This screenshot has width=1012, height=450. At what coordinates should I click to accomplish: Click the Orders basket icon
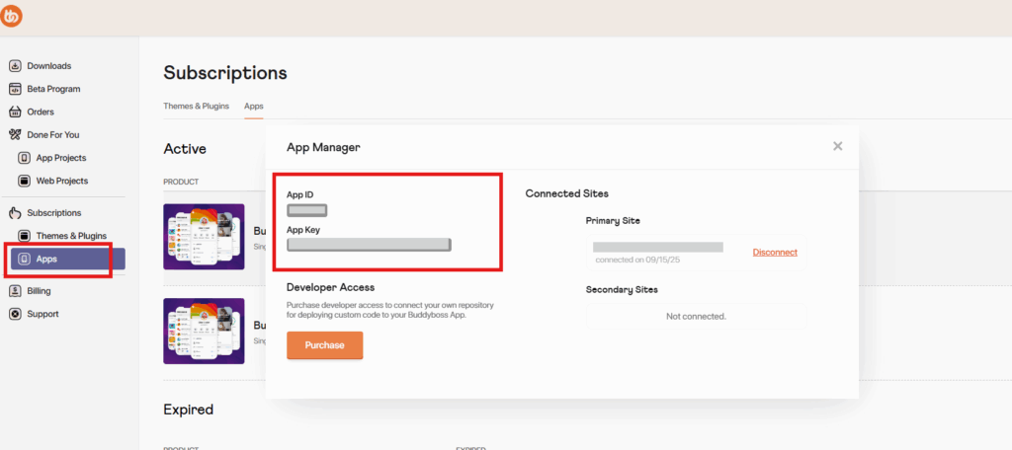click(x=15, y=112)
